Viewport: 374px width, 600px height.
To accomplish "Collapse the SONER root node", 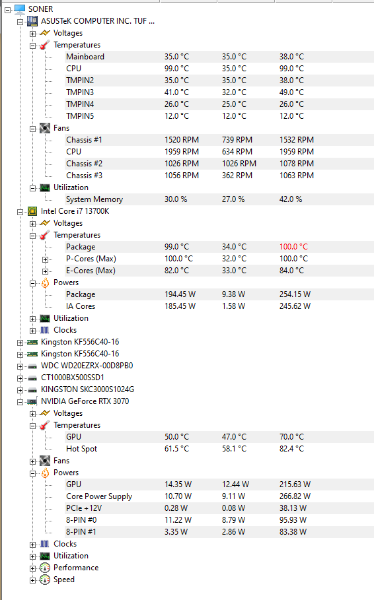I will 8,10.
